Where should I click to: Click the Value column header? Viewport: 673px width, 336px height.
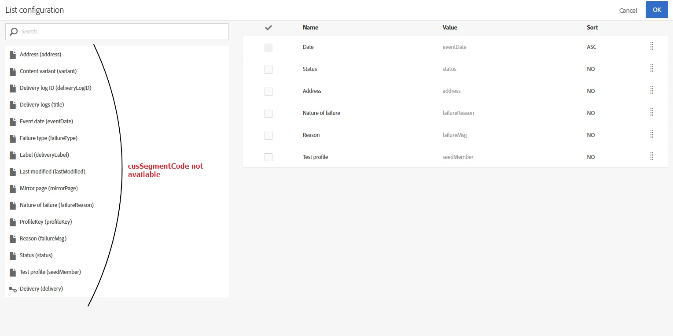[450, 28]
